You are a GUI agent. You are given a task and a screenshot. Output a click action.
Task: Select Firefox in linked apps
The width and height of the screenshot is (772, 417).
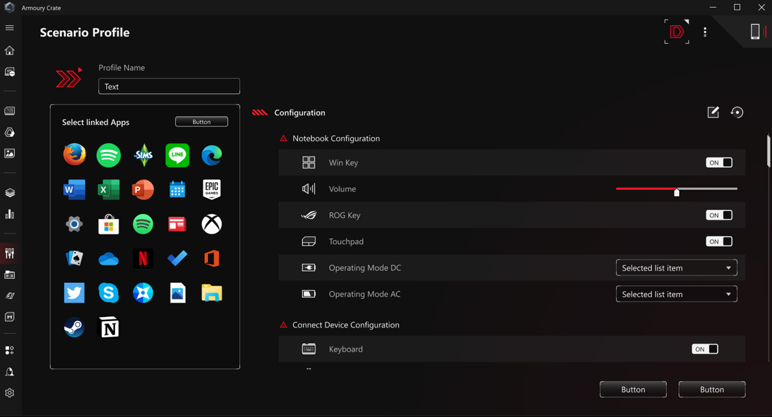[74, 154]
